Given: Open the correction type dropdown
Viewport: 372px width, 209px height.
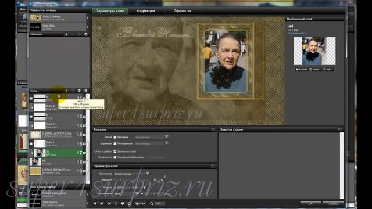Looking at the screenshot, I should [152, 143].
